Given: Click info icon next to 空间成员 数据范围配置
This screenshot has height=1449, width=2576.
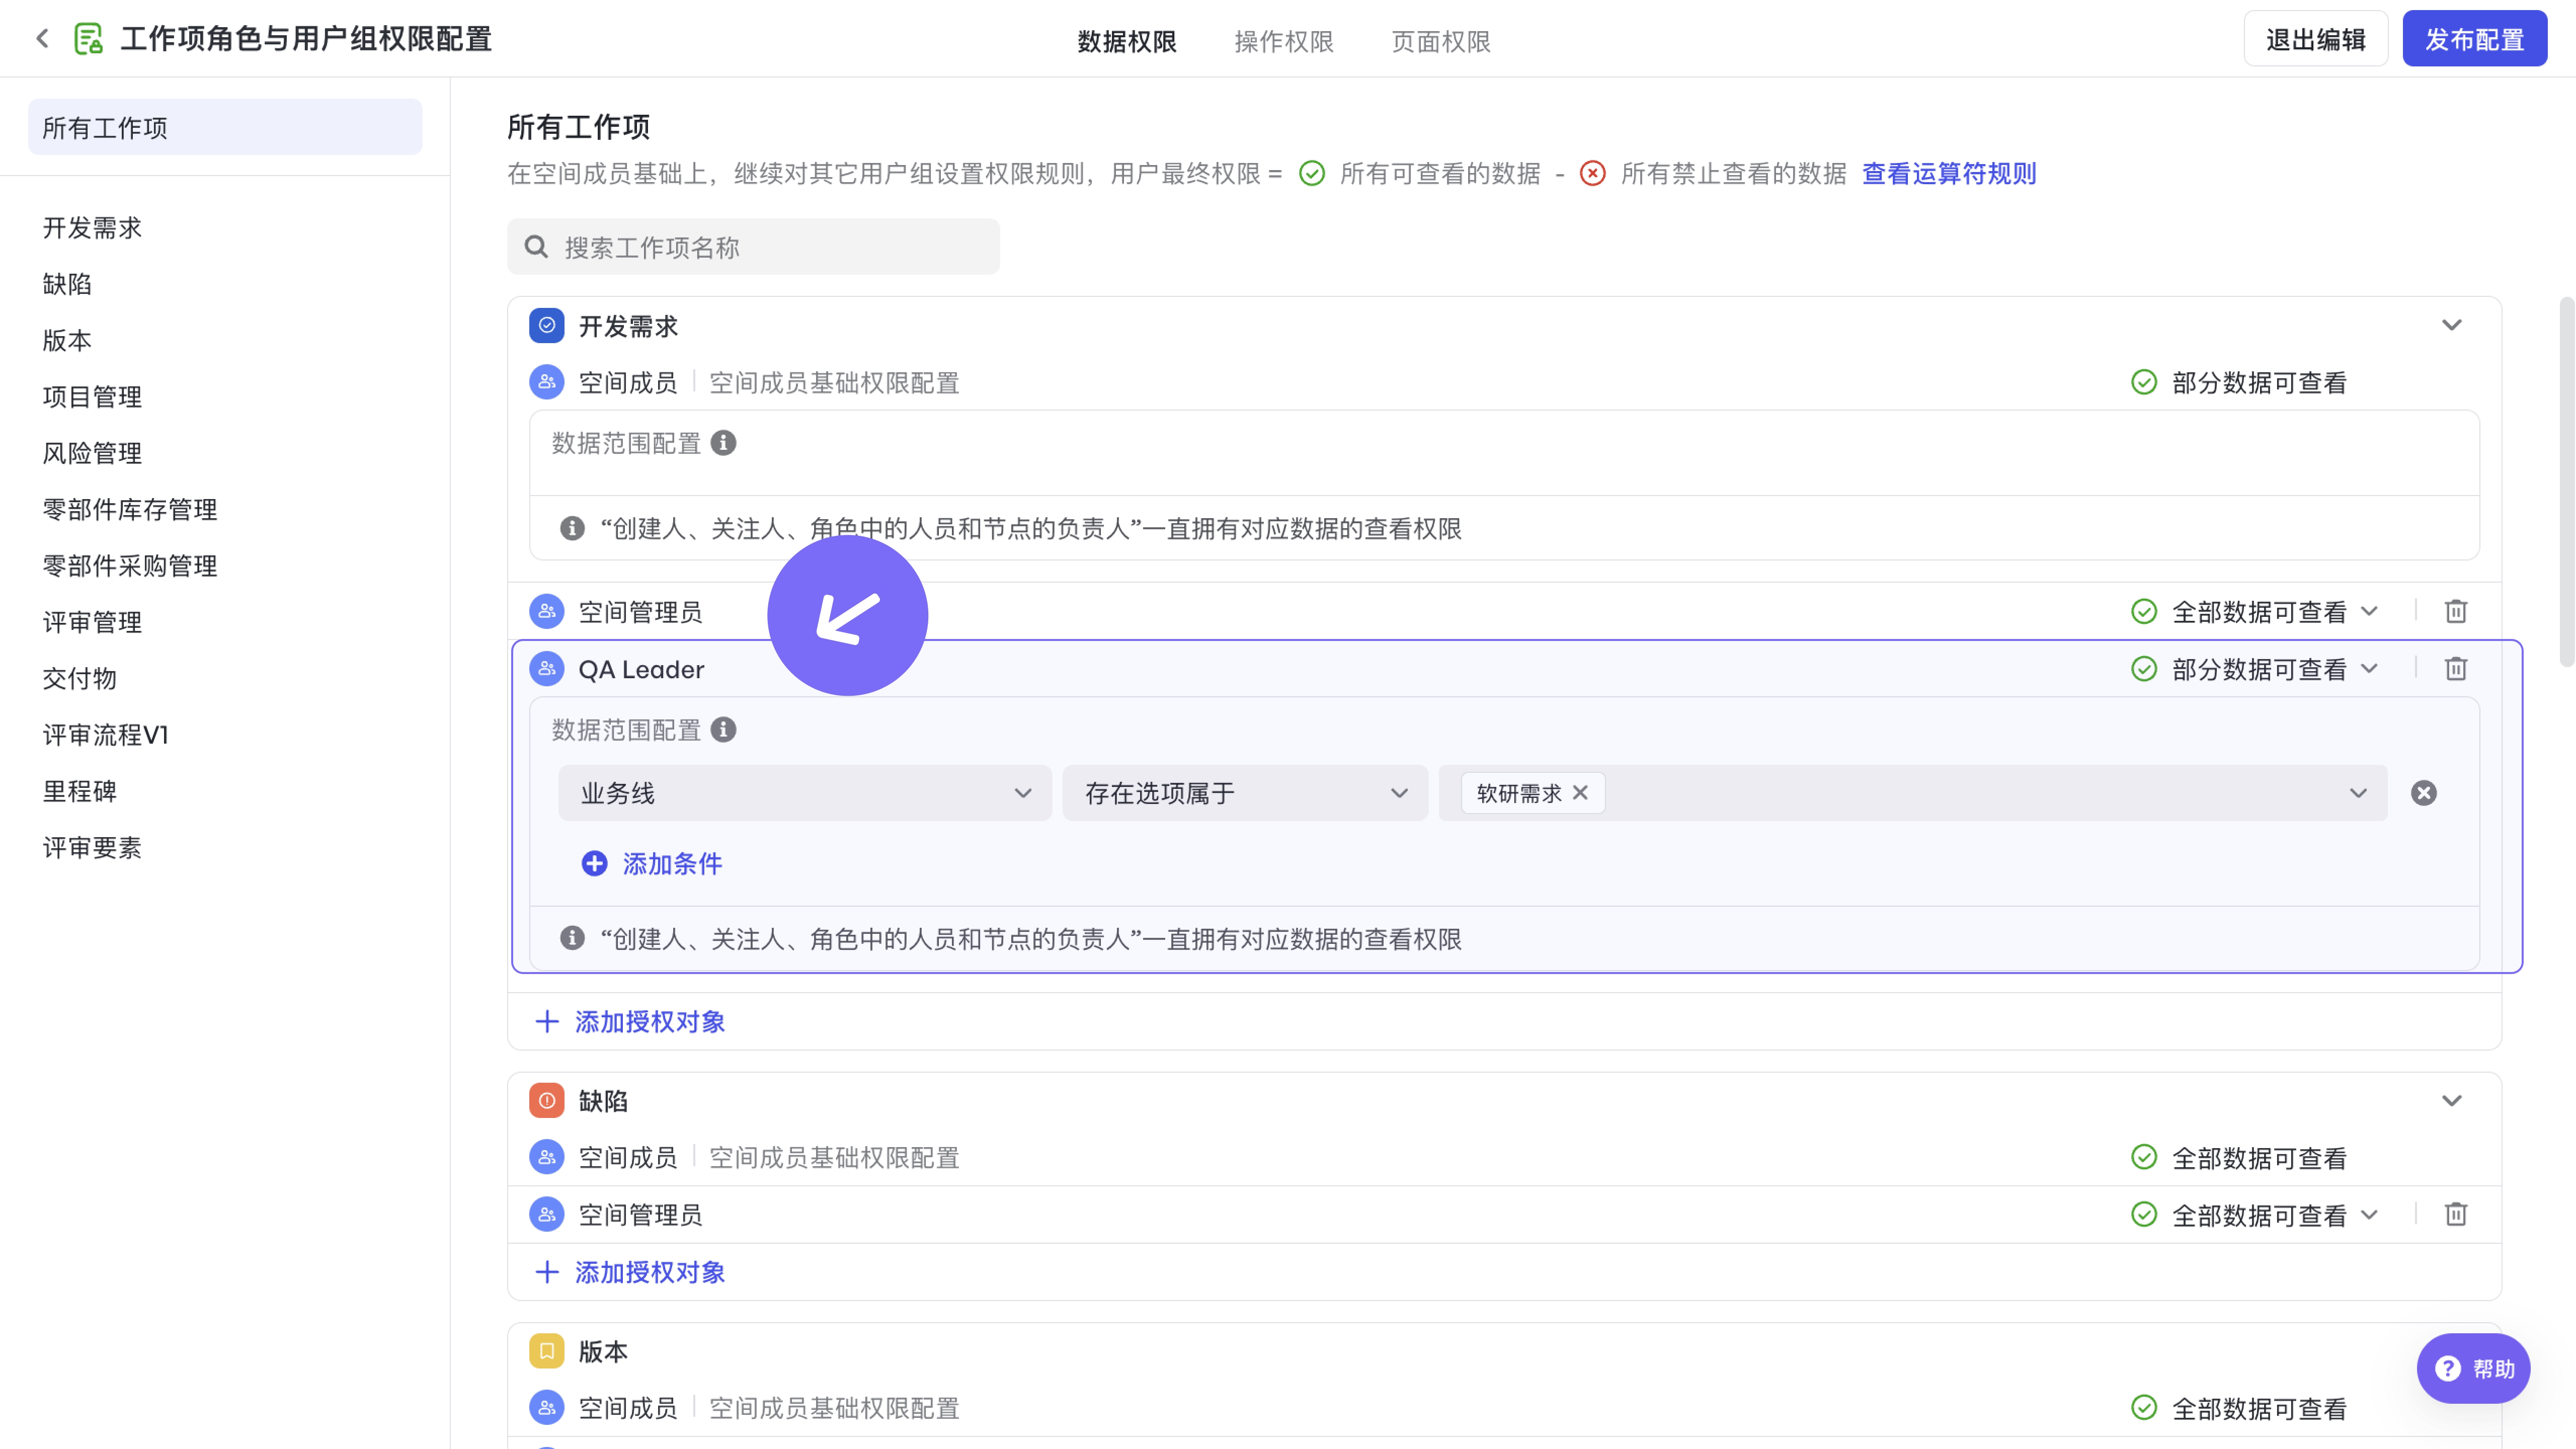Looking at the screenshot, I should [x=723, y=442].
